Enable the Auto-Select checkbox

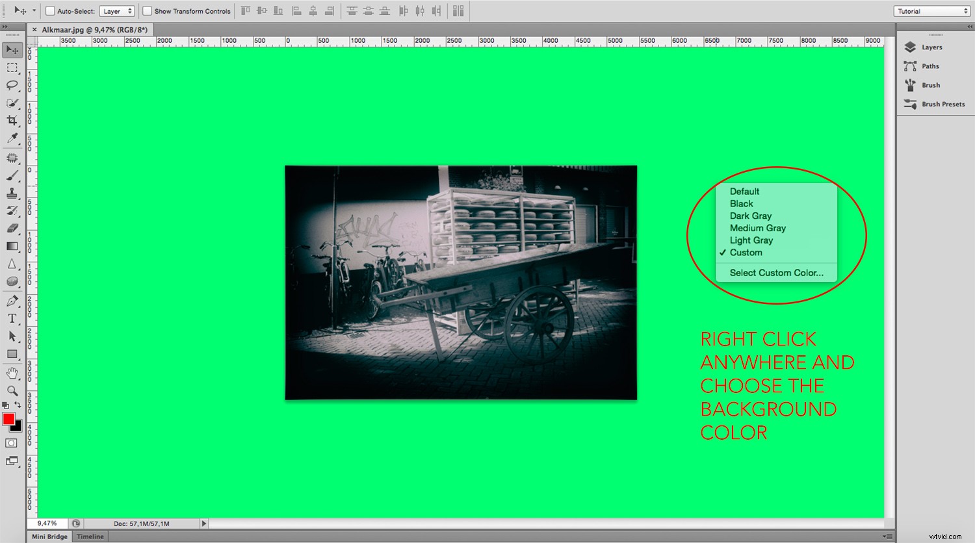tap(49, 10)
